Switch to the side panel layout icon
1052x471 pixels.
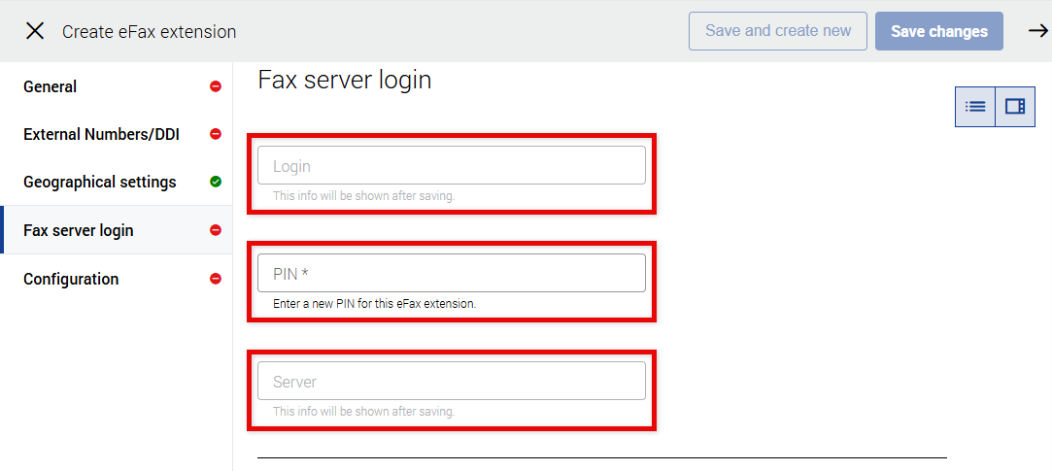pos(1015,107)
